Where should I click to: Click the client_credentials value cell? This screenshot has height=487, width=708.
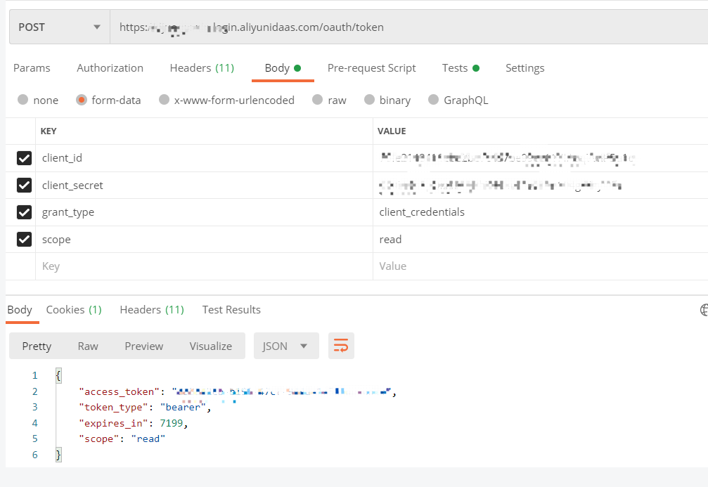pos(541,212)
